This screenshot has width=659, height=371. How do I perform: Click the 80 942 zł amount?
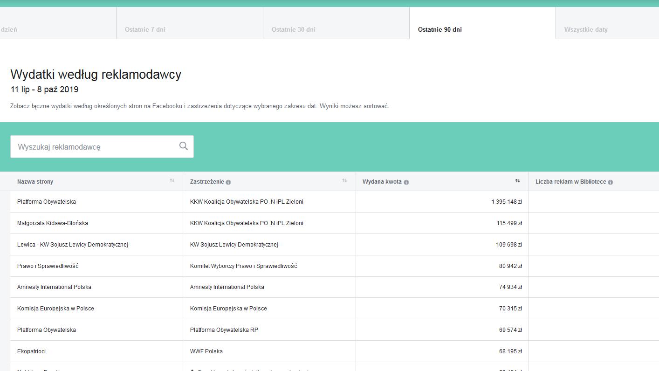[x=510, y=266]
